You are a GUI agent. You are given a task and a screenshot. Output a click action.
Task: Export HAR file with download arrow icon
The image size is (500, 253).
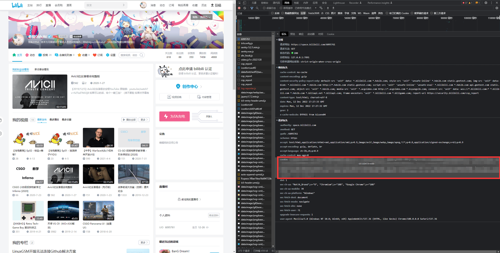coord(333,8)
